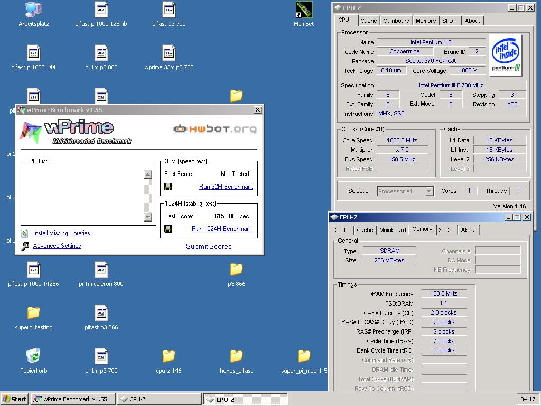Click CPU List scrollbar up arrow

click(148, 174)
